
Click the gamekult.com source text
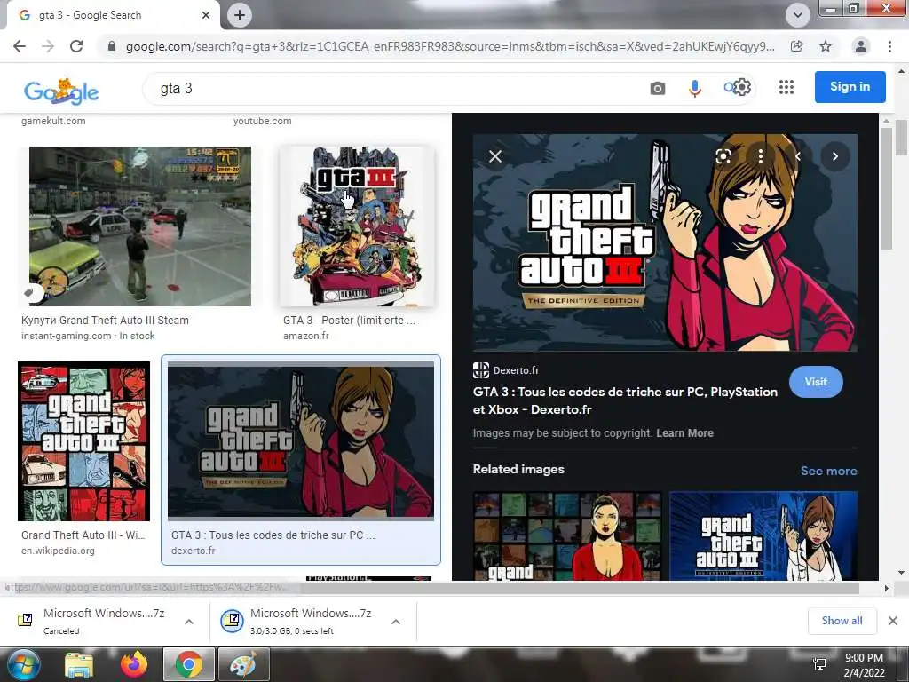[53, 121]
